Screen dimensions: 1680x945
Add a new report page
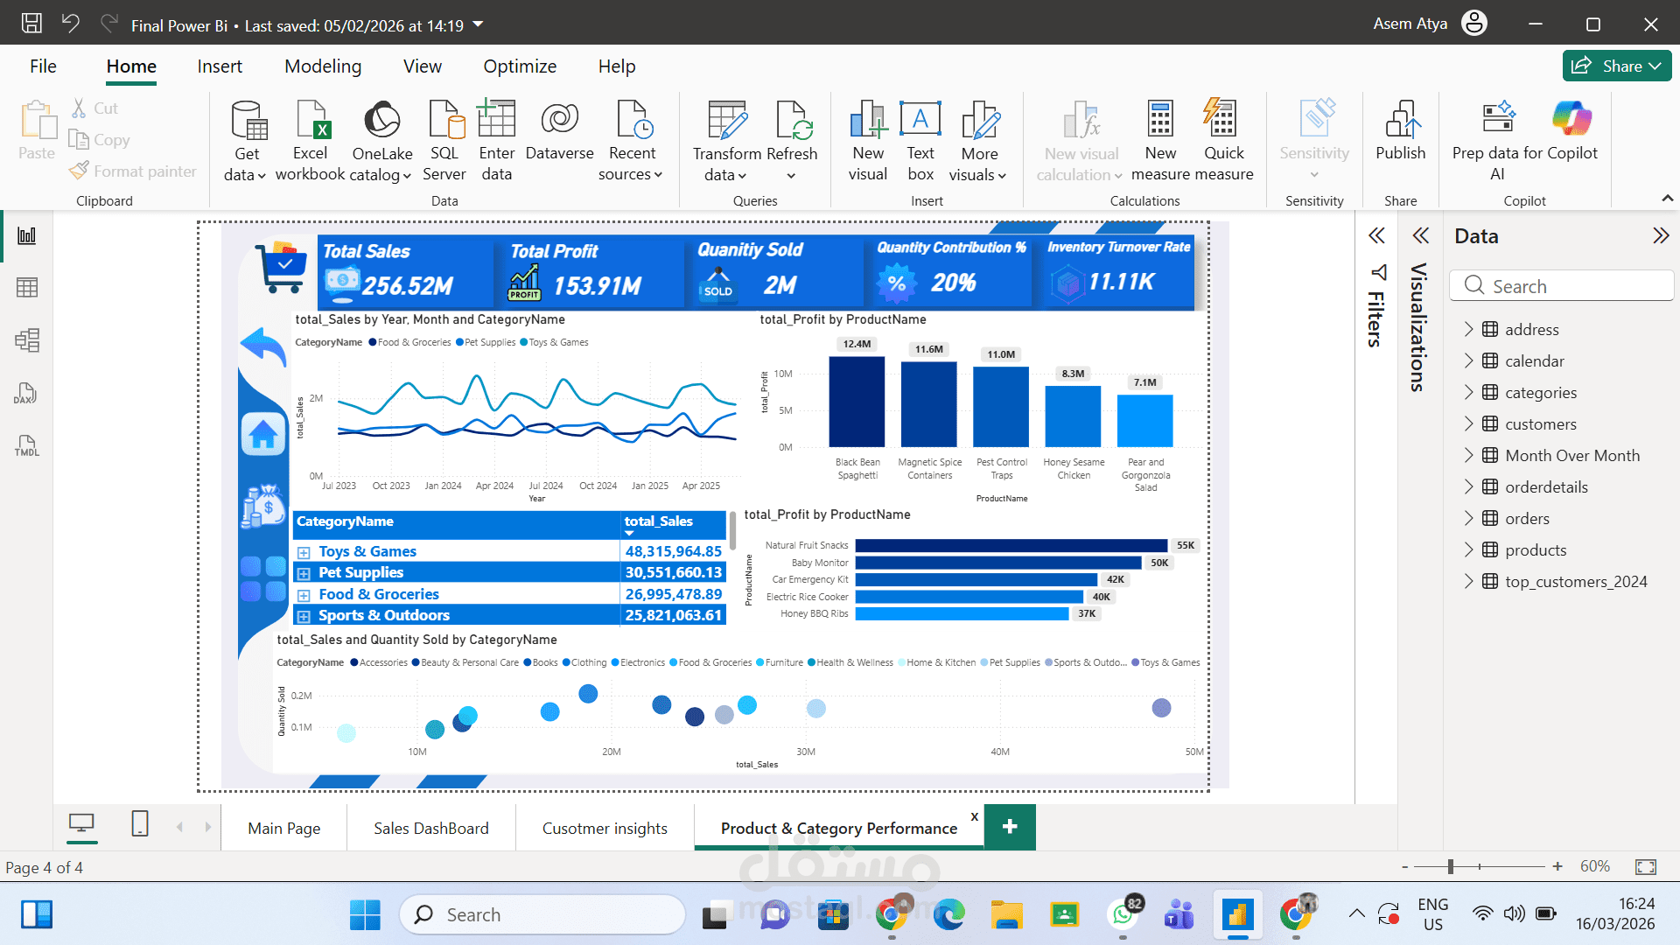pyautogui.click(x=1009, y=827)
